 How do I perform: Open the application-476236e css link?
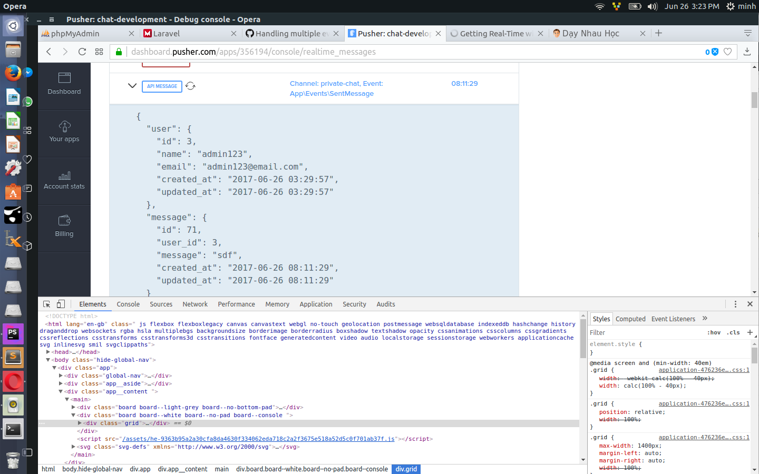[x=704, y=370]
